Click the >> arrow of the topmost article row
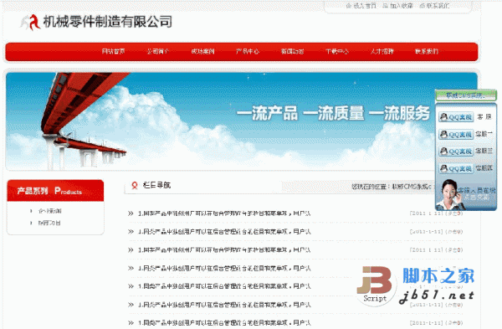The height and width of the screenshot is (329, 502). [x=131, y=213]
